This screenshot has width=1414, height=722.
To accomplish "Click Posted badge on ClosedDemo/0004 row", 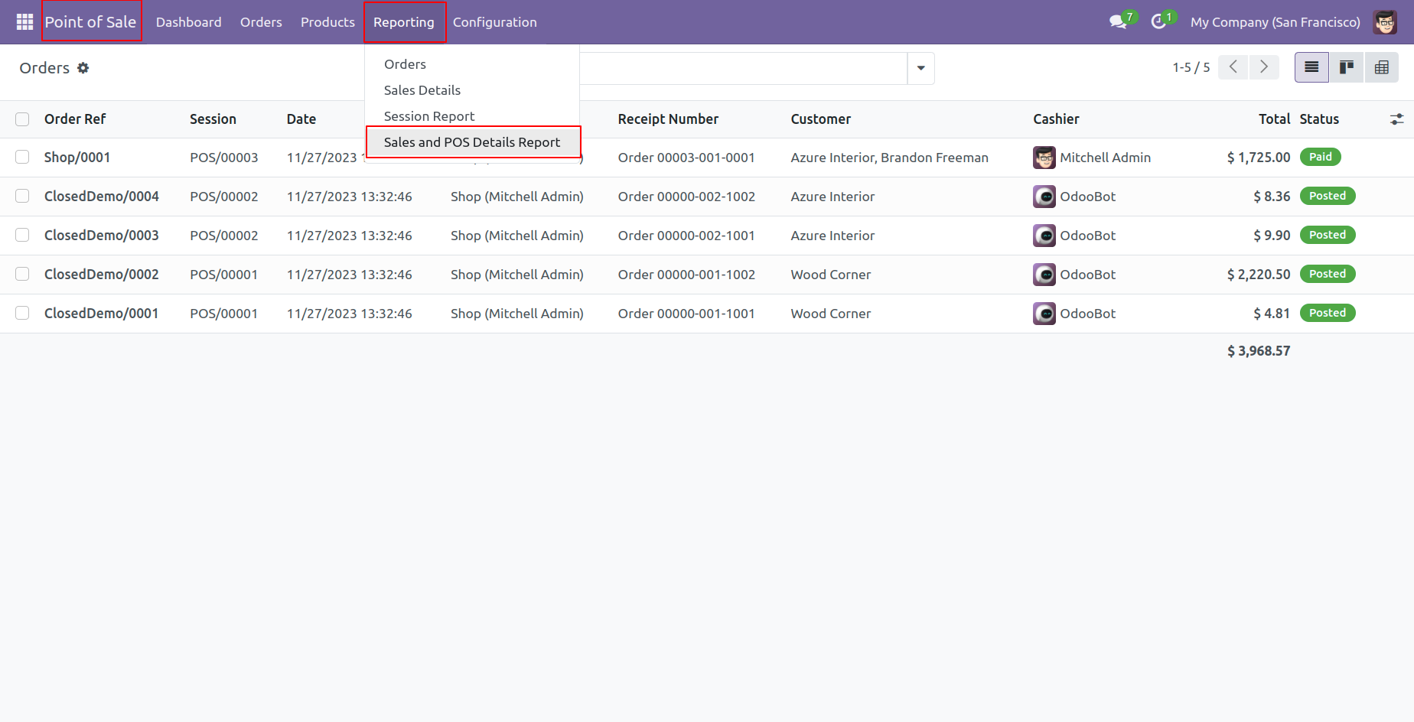I will [1328, 196].
